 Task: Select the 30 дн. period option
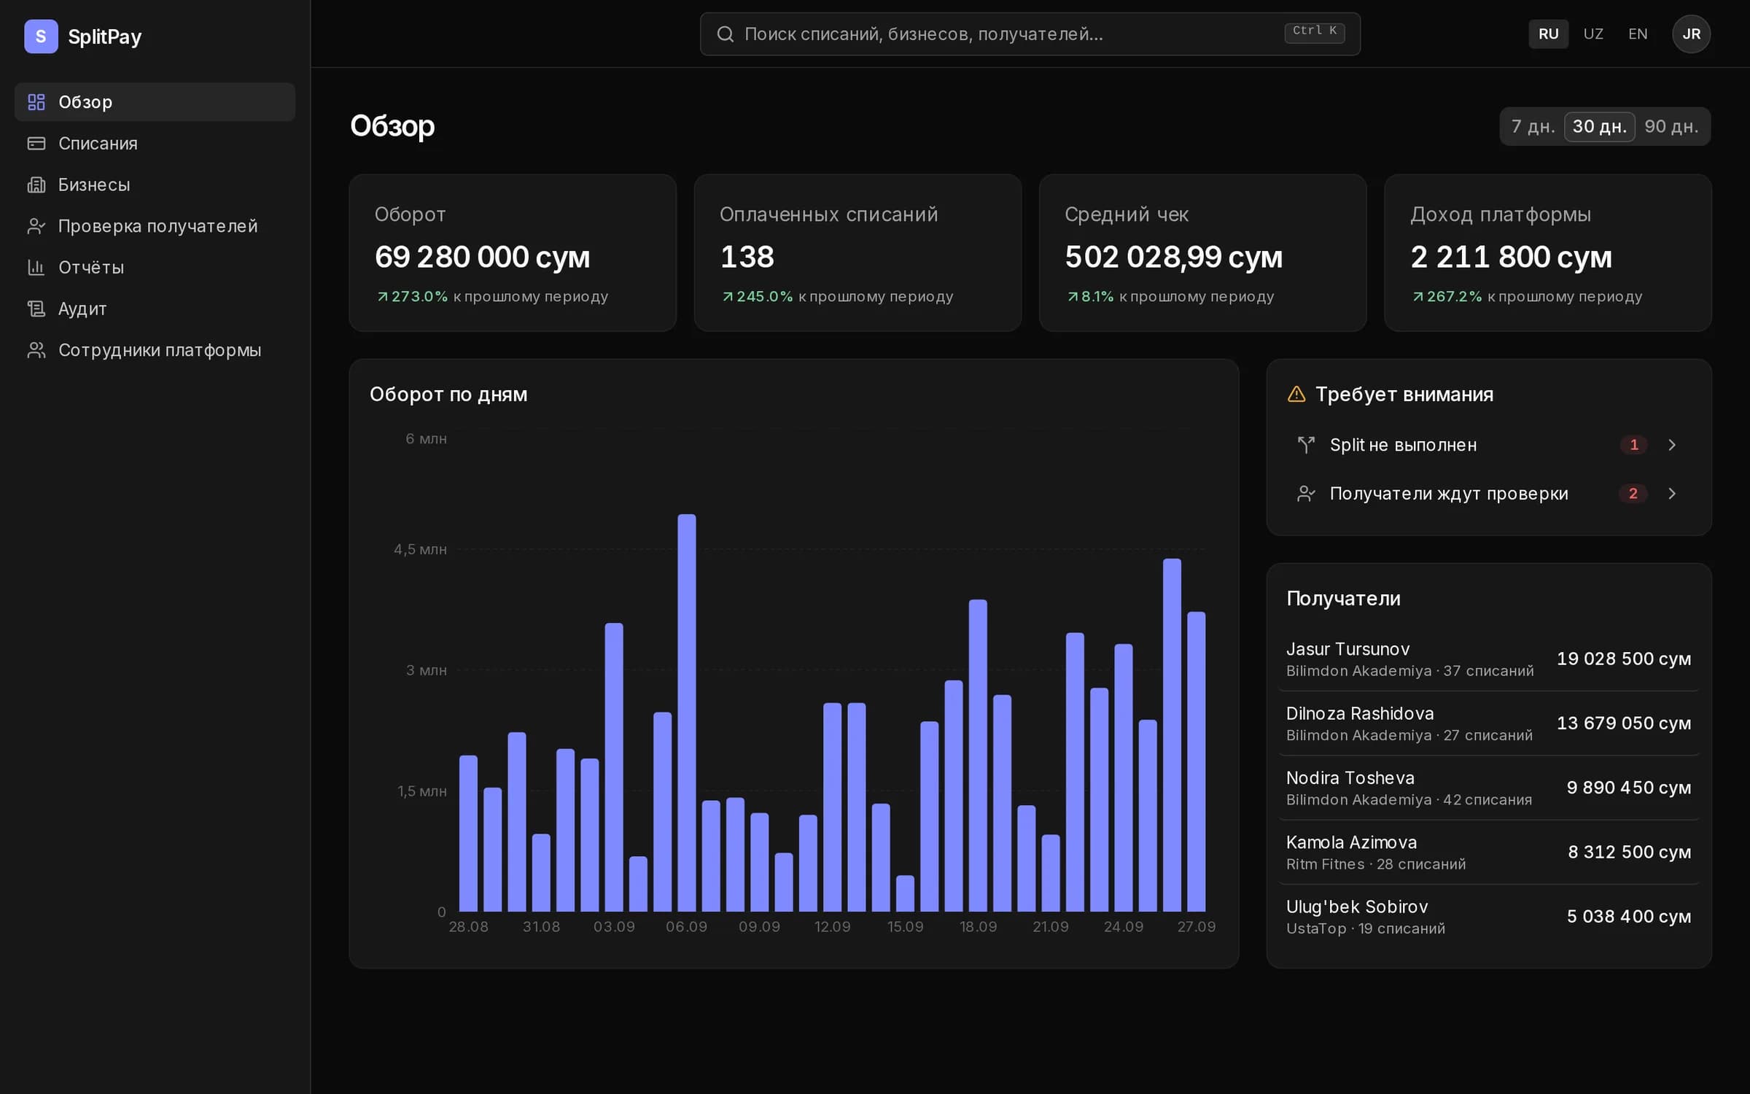pos(1599,127)
